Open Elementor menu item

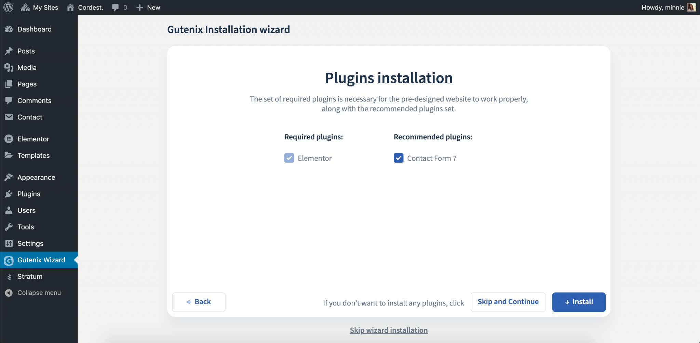(39, 139)
